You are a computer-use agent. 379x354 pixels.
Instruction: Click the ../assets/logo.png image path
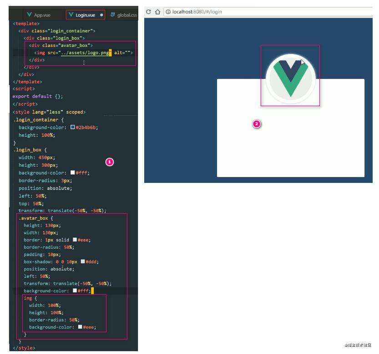tap(85, 53)
